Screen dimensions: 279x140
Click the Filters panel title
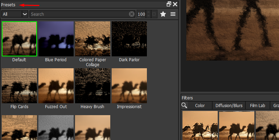(x=187, y=98)
